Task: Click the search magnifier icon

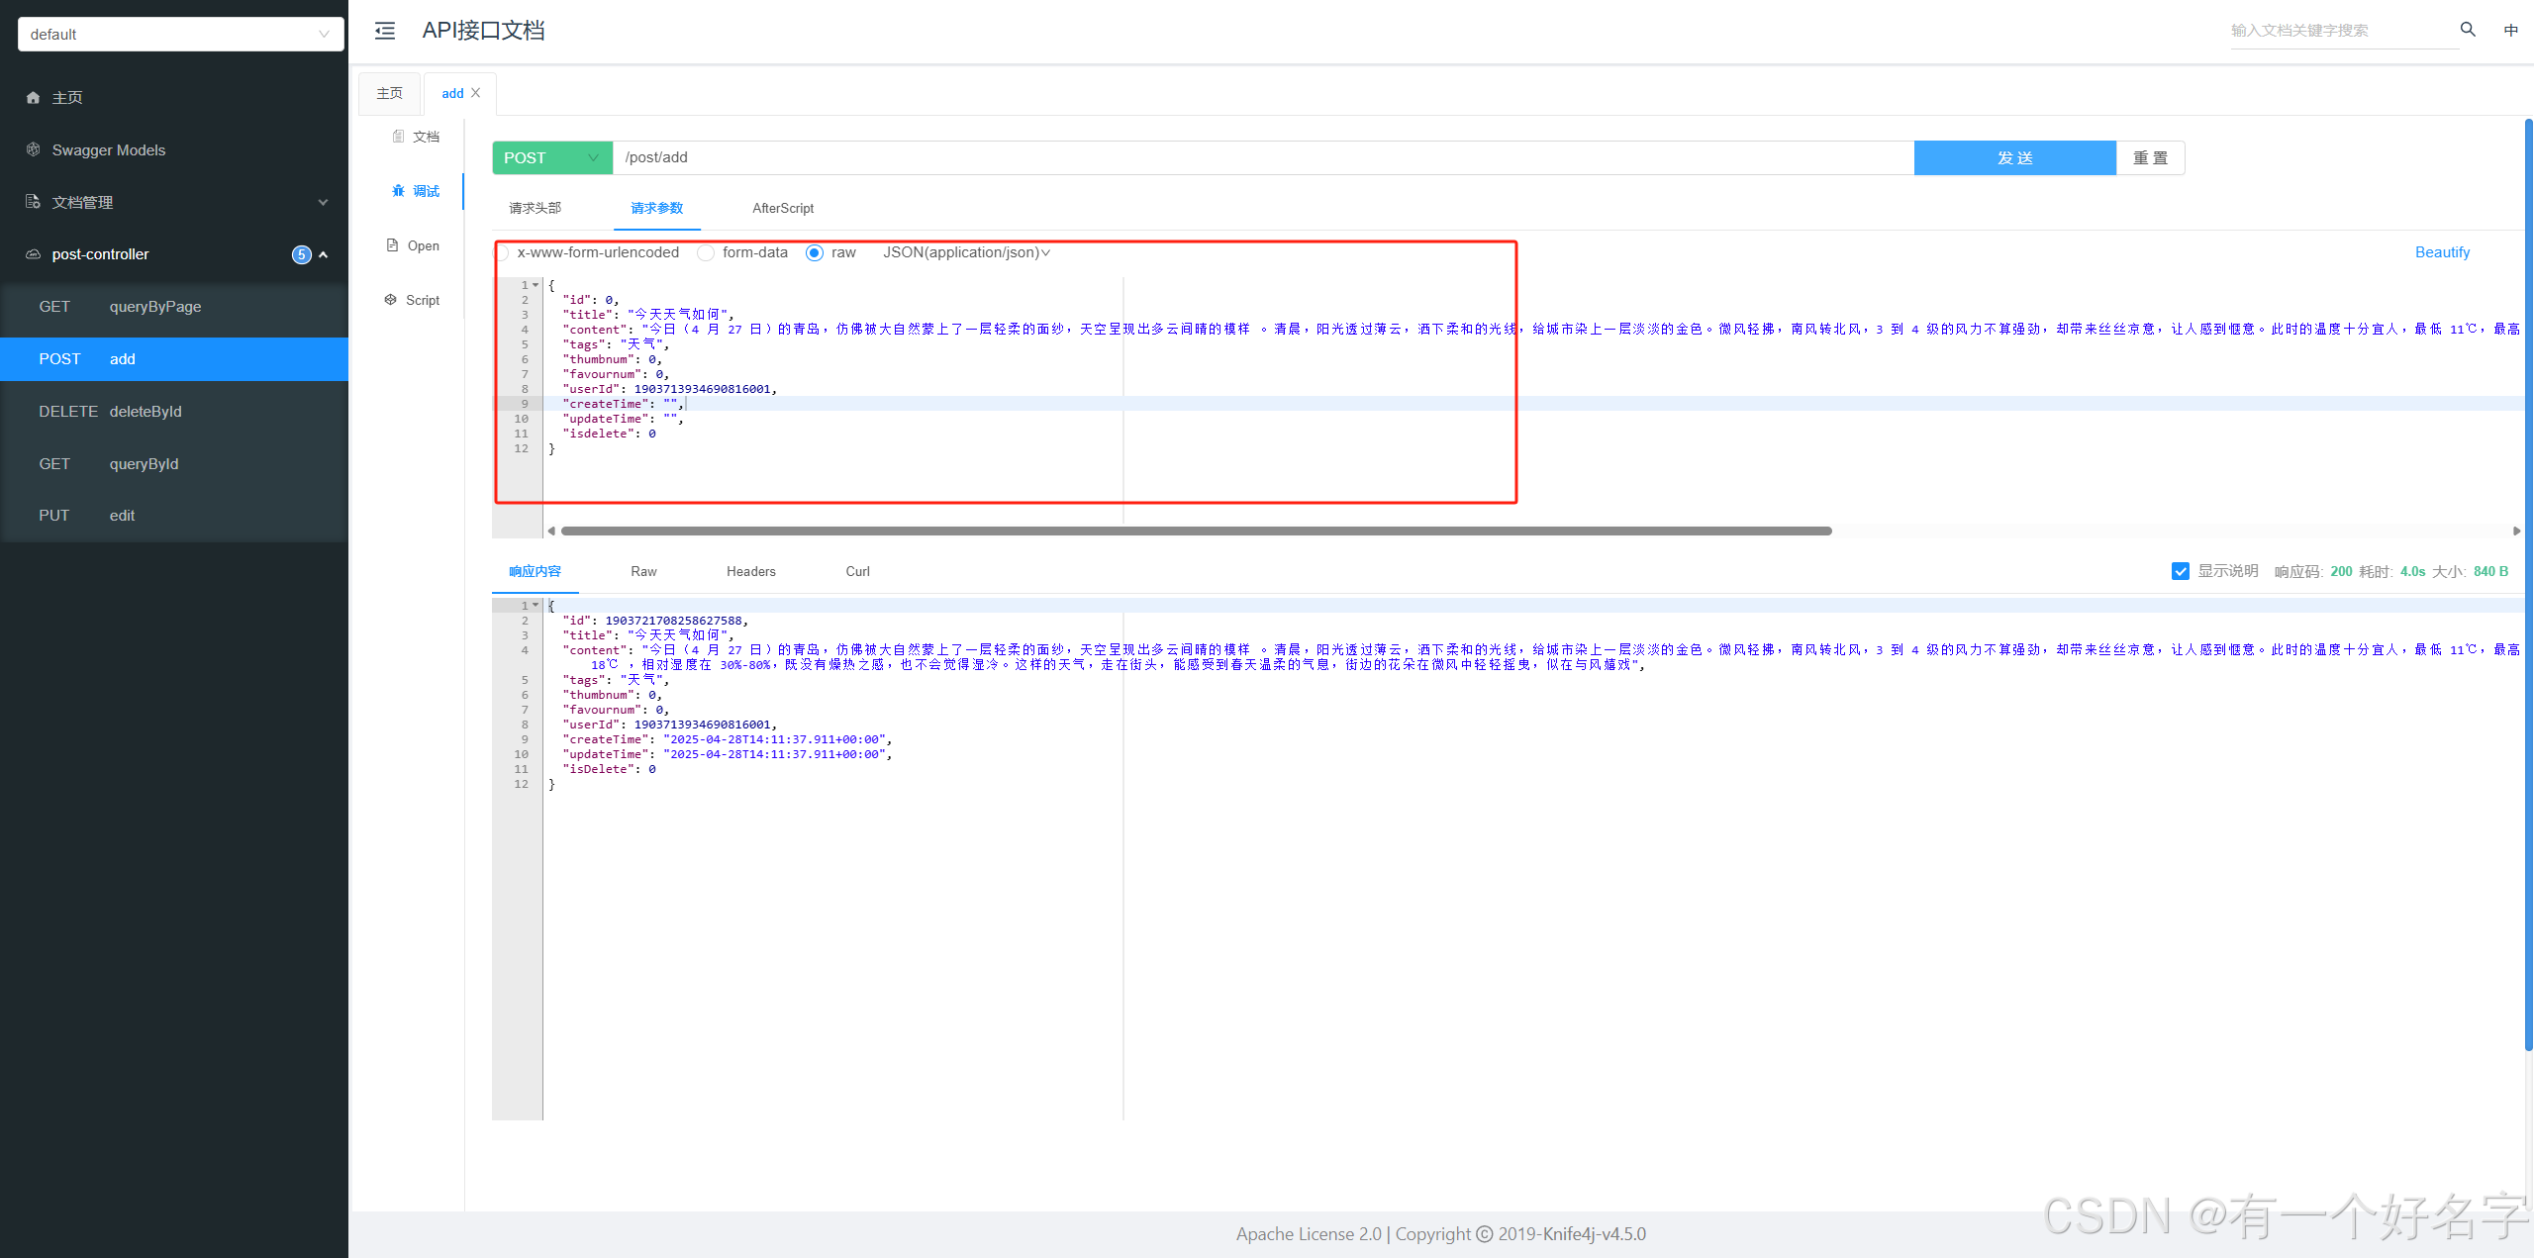Action: tap(2468, 30)
